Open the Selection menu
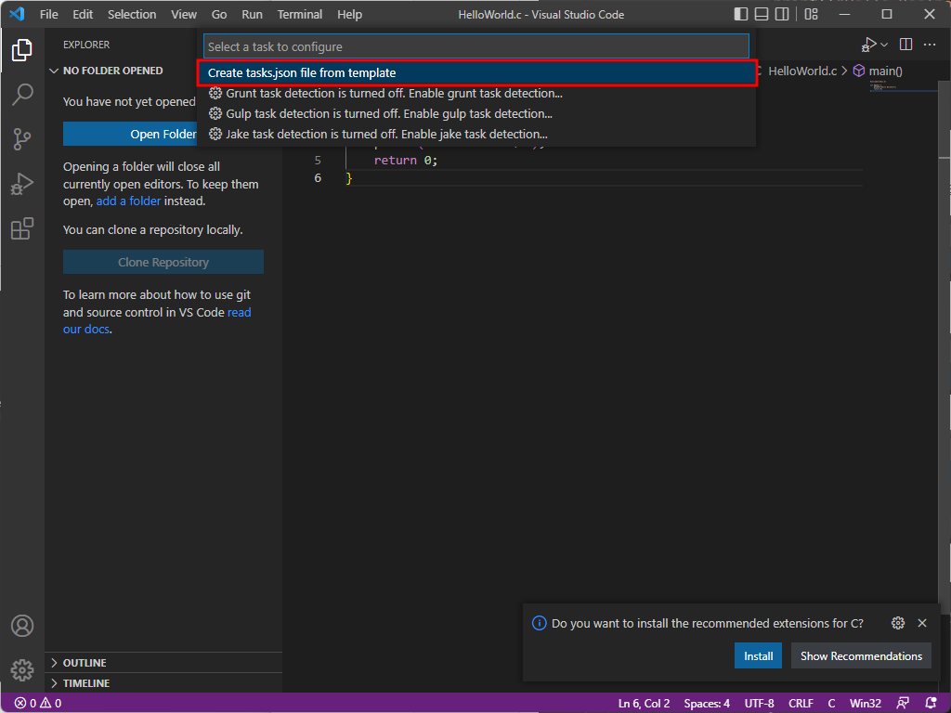 (x=132, y=14)
